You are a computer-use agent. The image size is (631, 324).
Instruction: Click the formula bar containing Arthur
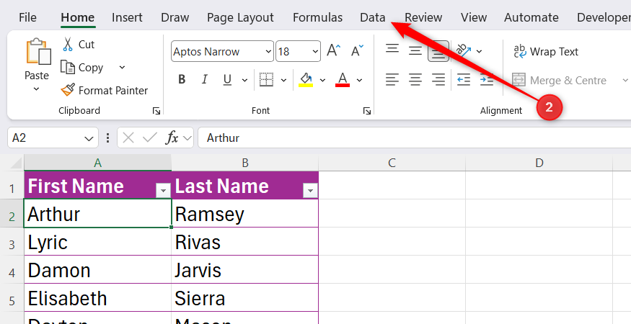(415, 138)
